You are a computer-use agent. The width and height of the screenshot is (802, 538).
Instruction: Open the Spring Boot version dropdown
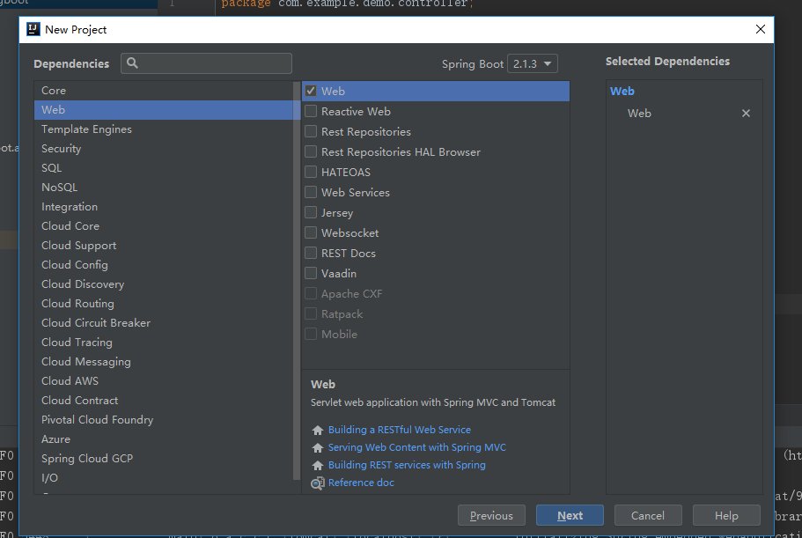click(x=532, y=63)
